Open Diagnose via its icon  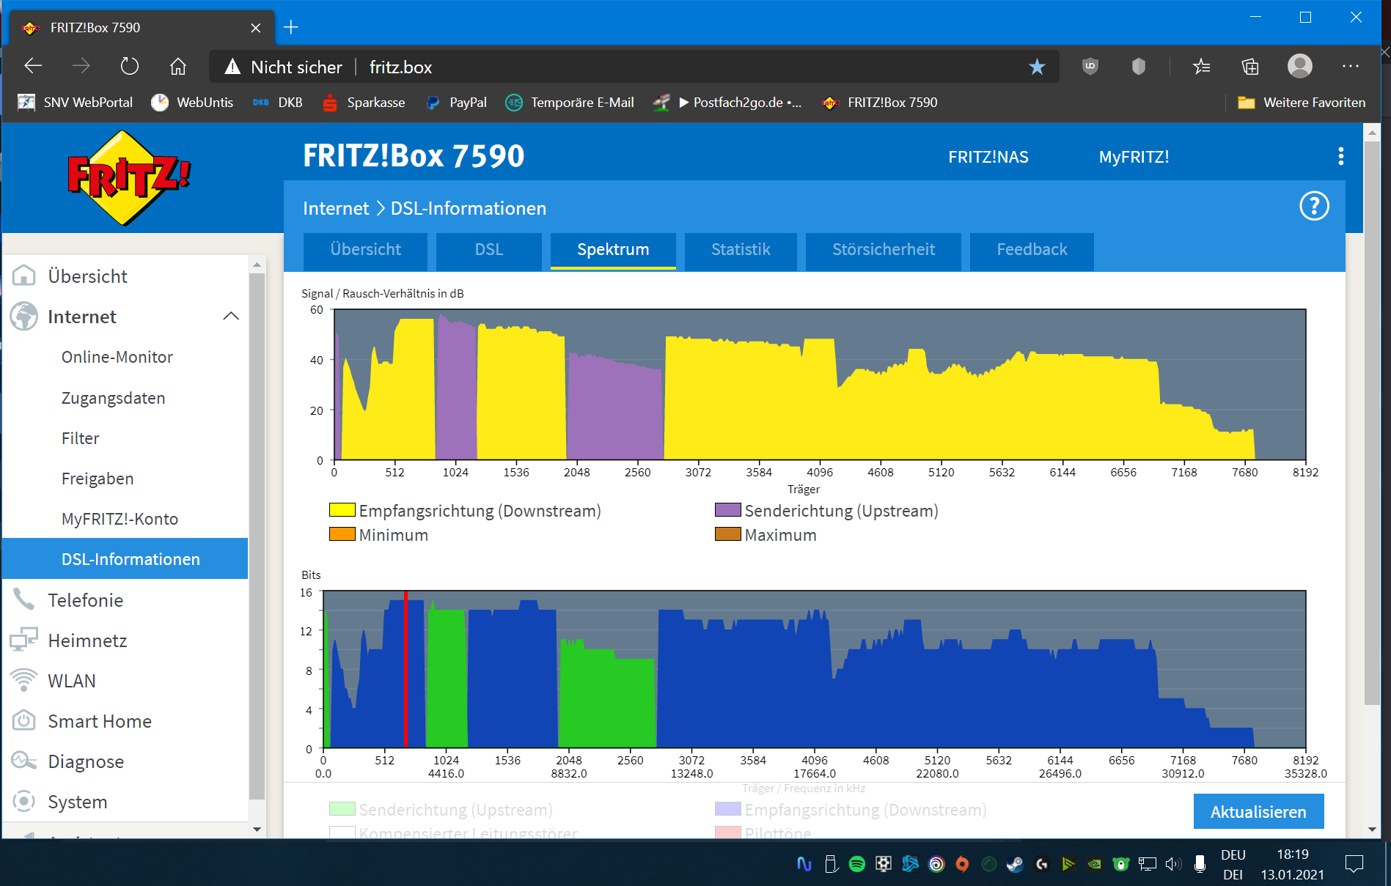click(24, 761)
